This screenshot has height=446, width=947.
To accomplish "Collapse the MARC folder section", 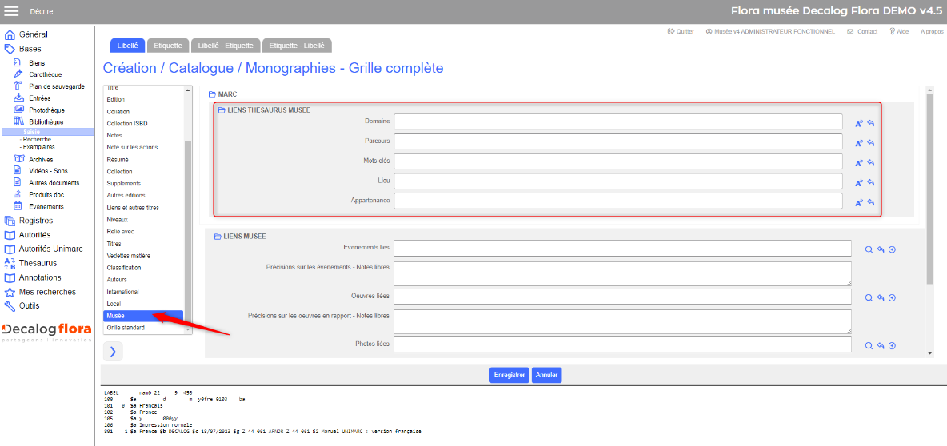I will tap(212, 95).
